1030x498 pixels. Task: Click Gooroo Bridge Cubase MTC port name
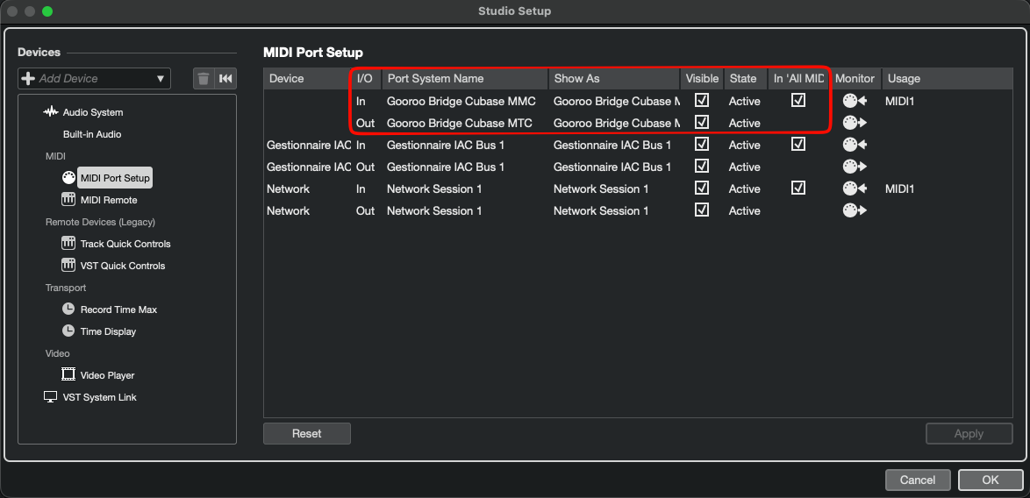click(x=460, y=123)
